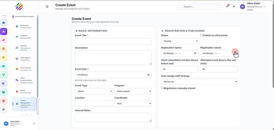Toggle the hamburger menu icon

47,7
